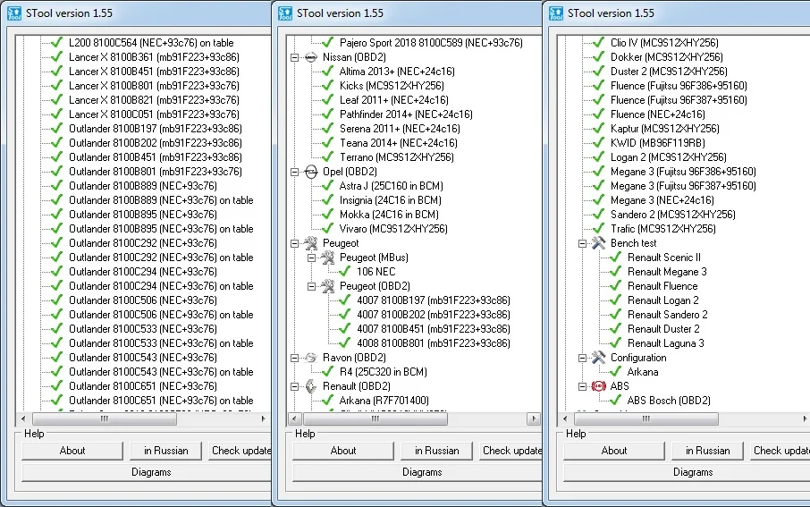810x507 pixels.
Task: Select Outlander 8100C651 (NEC+93c76) on table
Action: (x=161, y=400)
